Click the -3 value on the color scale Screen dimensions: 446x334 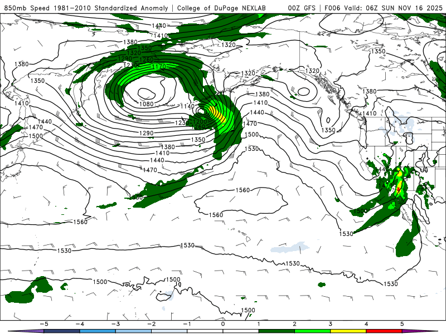coord(115,324)
